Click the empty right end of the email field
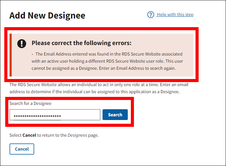This screenshot has height=166, width=226. 86,115
